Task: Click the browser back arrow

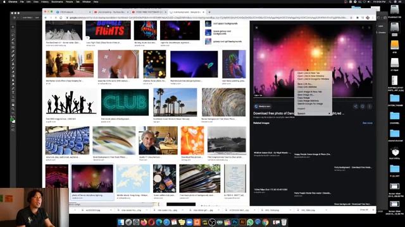Action: [46, 18]
